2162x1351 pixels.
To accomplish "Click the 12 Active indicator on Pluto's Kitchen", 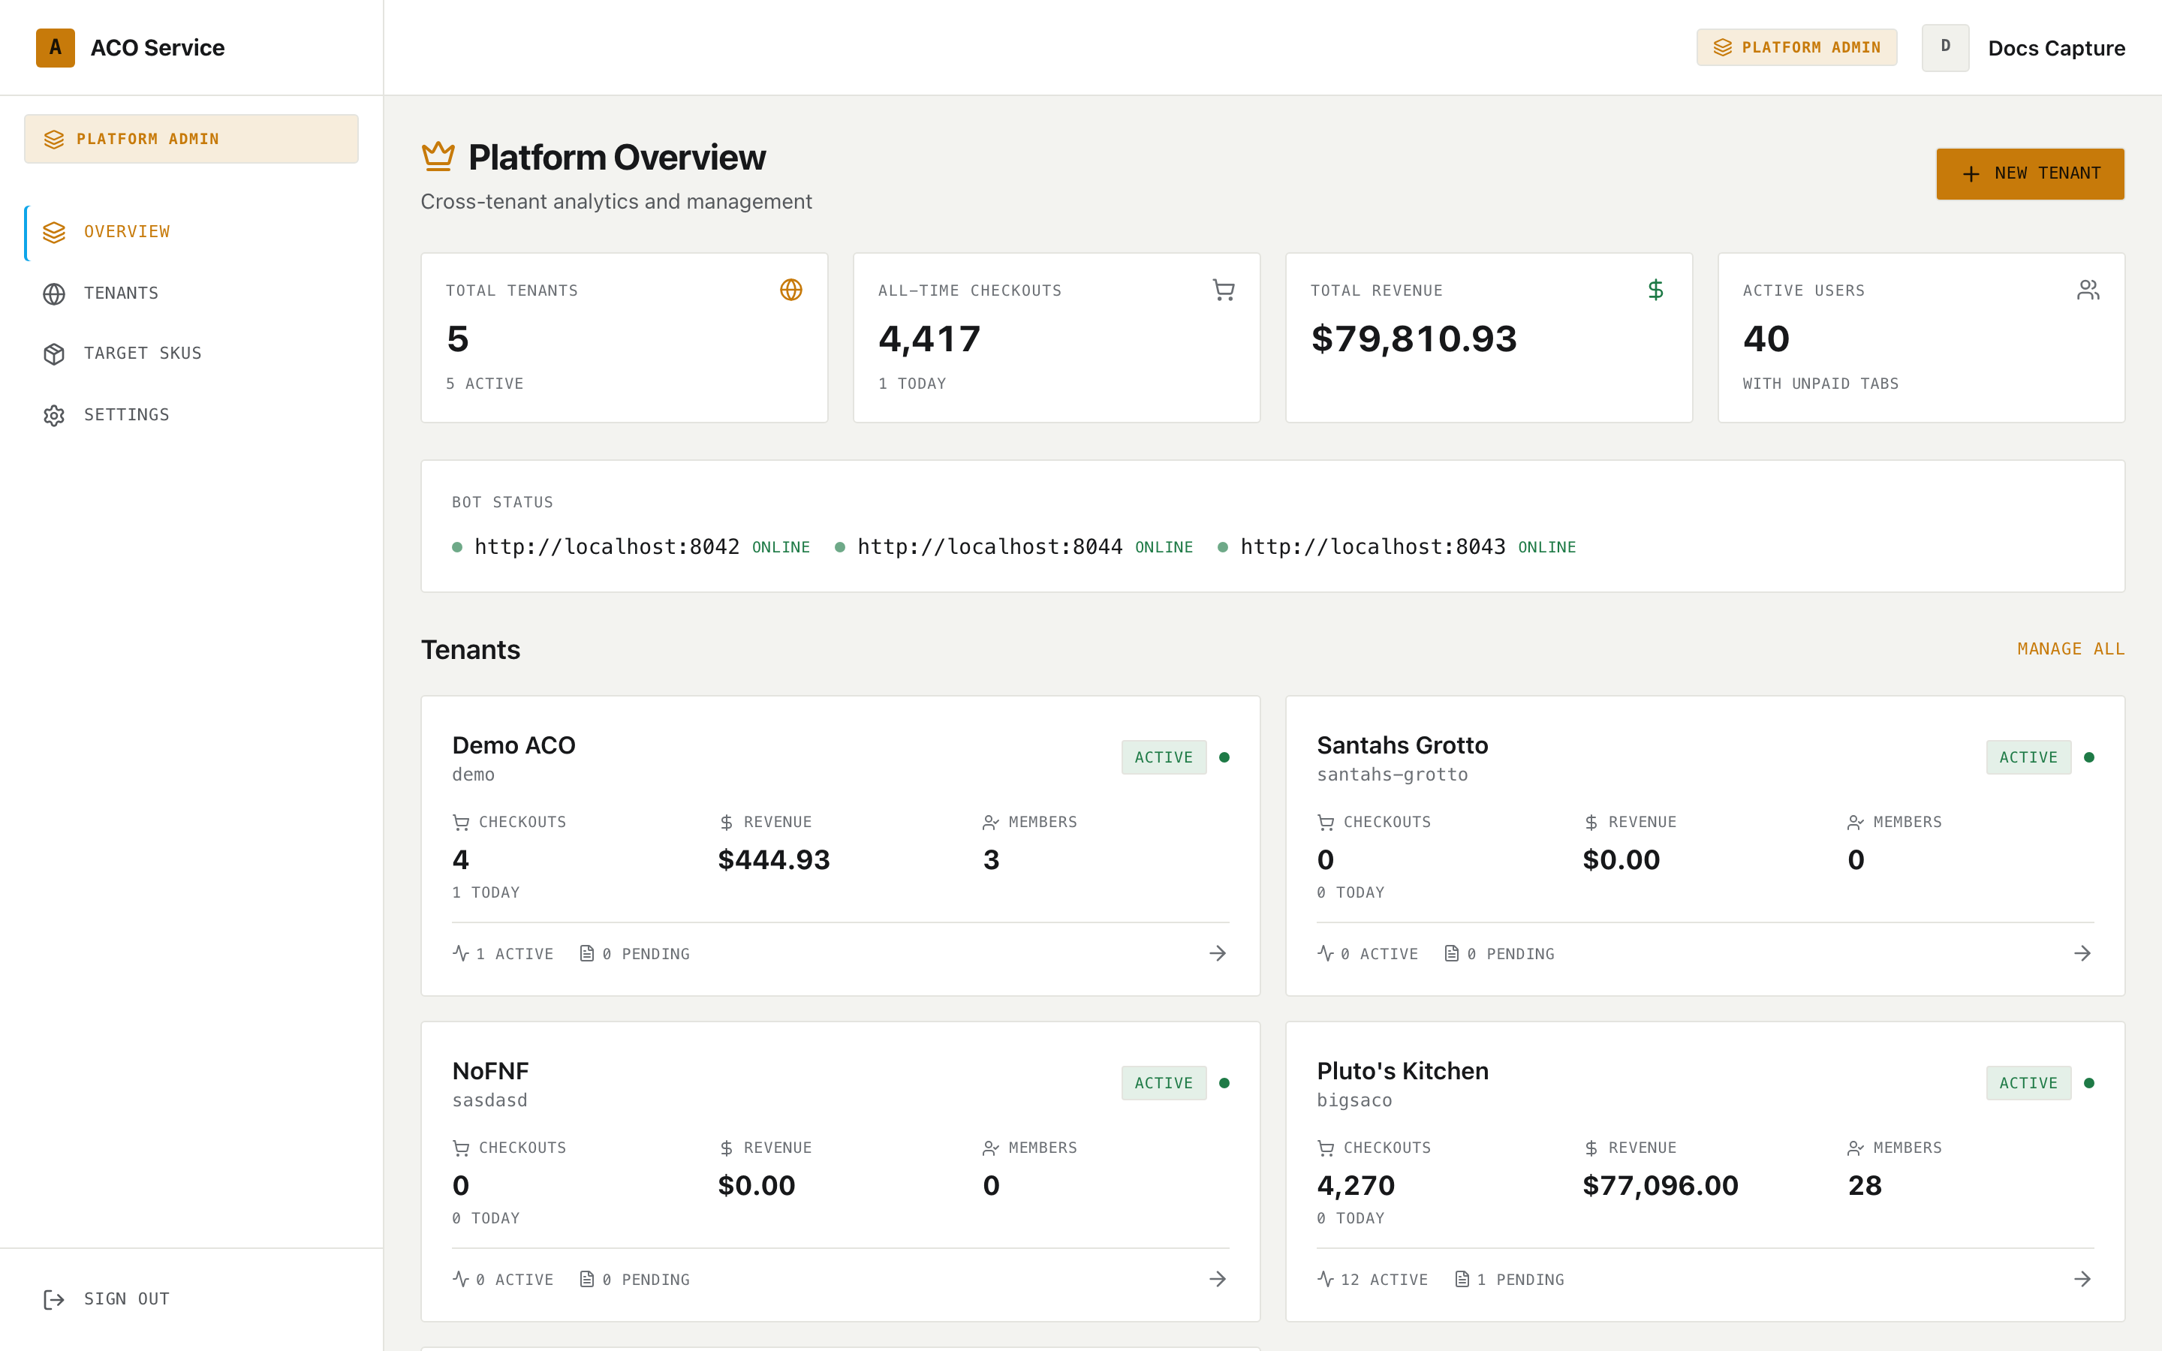I will (x=1372, y=1280).
